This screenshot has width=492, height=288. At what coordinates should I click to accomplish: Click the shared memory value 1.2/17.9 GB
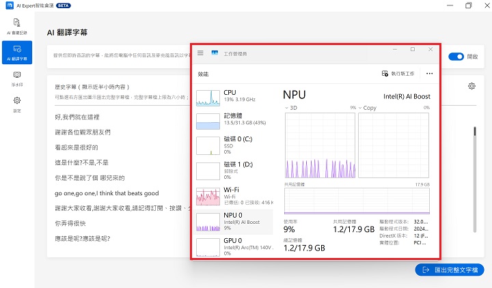click(x=354, y=229)
